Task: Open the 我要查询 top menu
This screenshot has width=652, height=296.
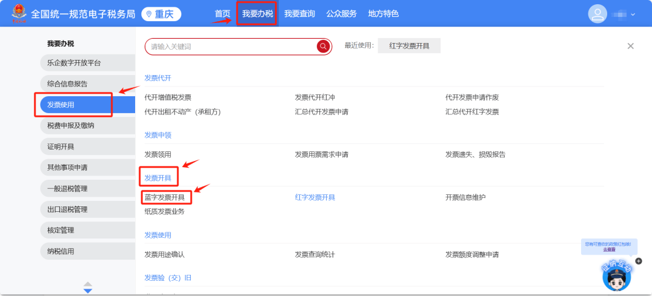Action: 299,14
